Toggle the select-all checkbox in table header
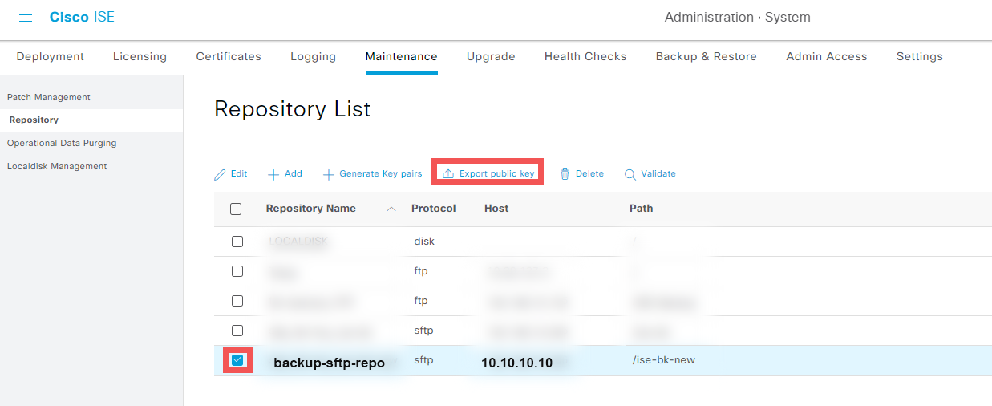 pyautogui.click(x=236, y=209)
